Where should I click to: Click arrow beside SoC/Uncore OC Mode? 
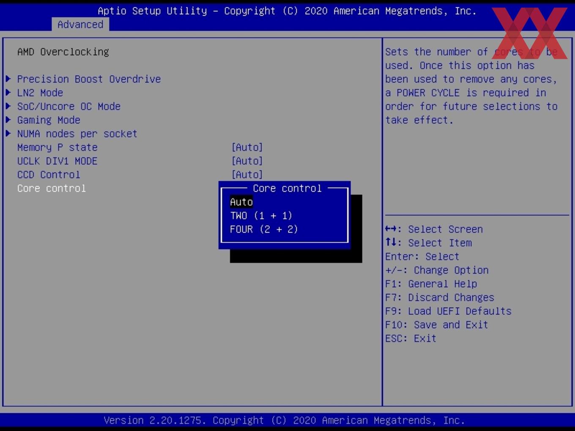coord(8,106)
